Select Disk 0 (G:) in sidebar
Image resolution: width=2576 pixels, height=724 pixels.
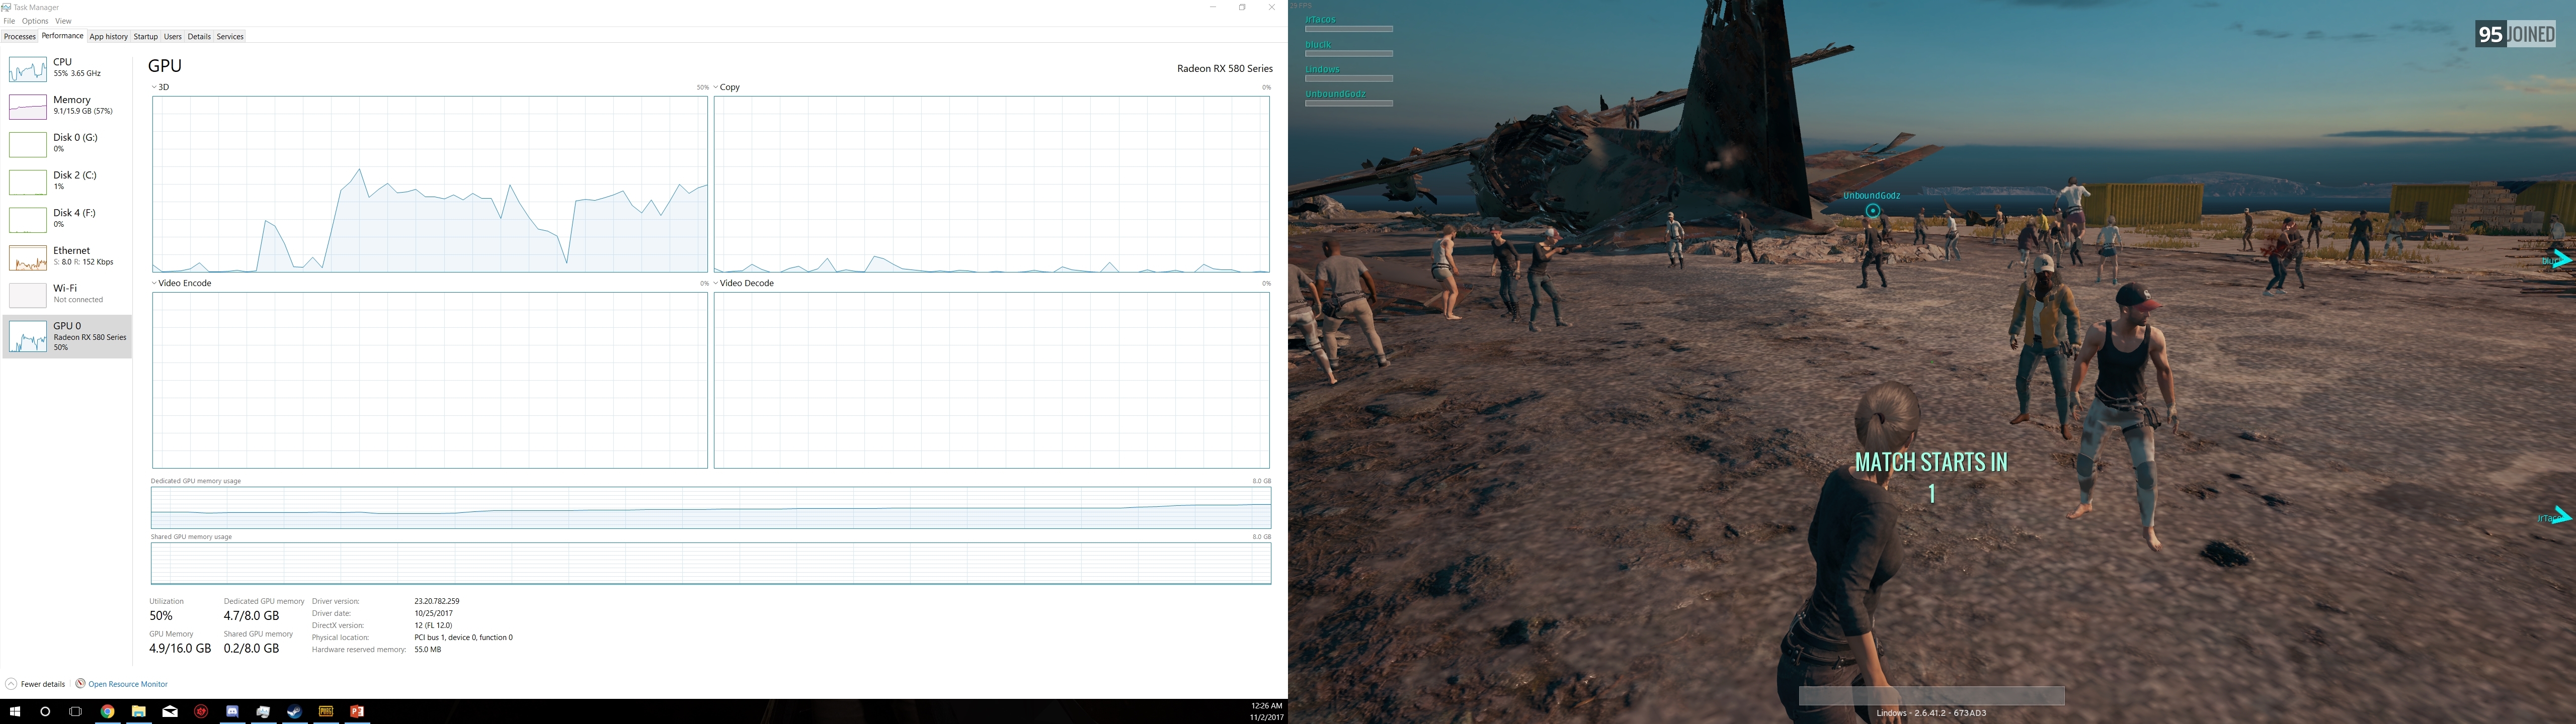67,144
